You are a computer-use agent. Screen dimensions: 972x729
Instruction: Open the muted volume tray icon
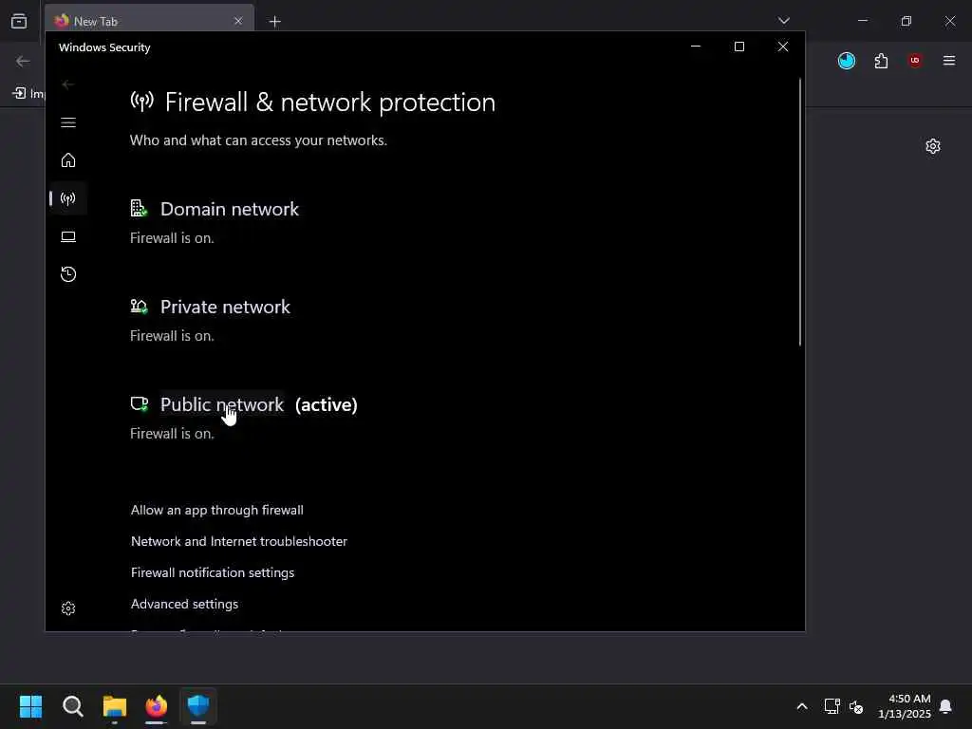point(856,706)
